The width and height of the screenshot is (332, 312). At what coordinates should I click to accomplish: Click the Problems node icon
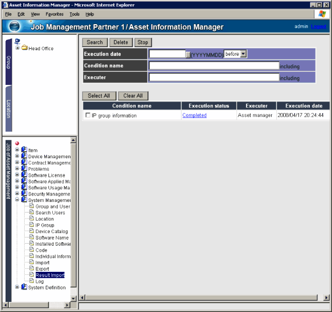click(x=24, y=169)
